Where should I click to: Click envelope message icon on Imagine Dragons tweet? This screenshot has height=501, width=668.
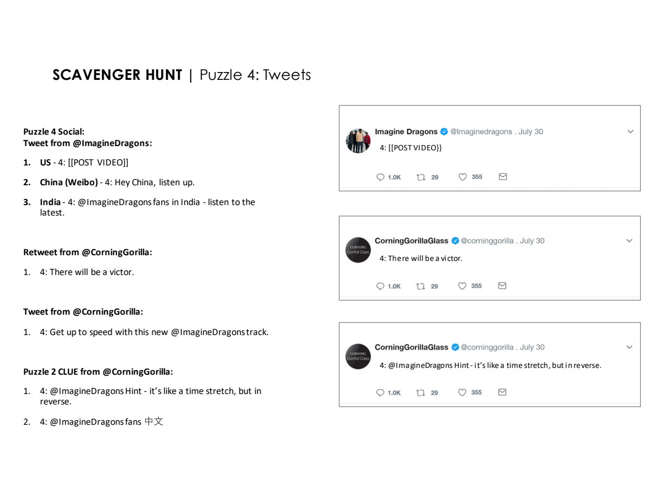(503, 176)
